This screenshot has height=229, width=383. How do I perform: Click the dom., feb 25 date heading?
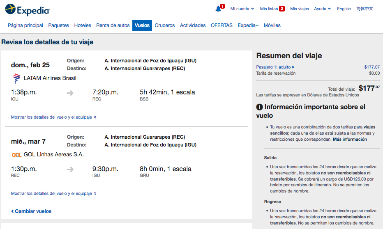30,65
